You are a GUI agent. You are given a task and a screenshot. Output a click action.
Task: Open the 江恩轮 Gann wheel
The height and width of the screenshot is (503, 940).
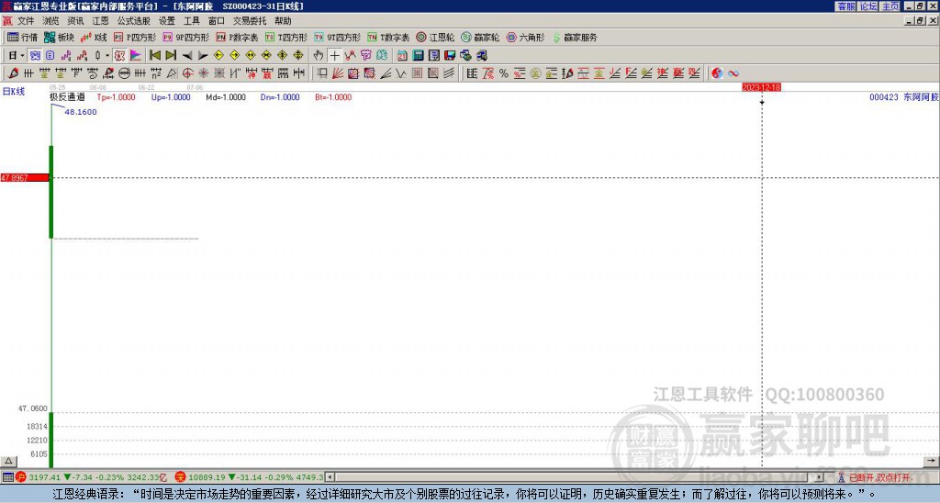click(x=435, y=37)
